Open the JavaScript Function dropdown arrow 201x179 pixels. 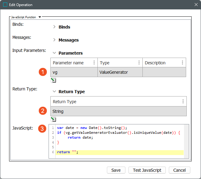click(x=40, y=17)
